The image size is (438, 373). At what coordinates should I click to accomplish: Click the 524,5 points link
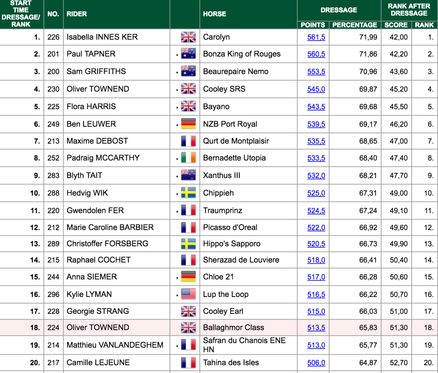[316, 211]
